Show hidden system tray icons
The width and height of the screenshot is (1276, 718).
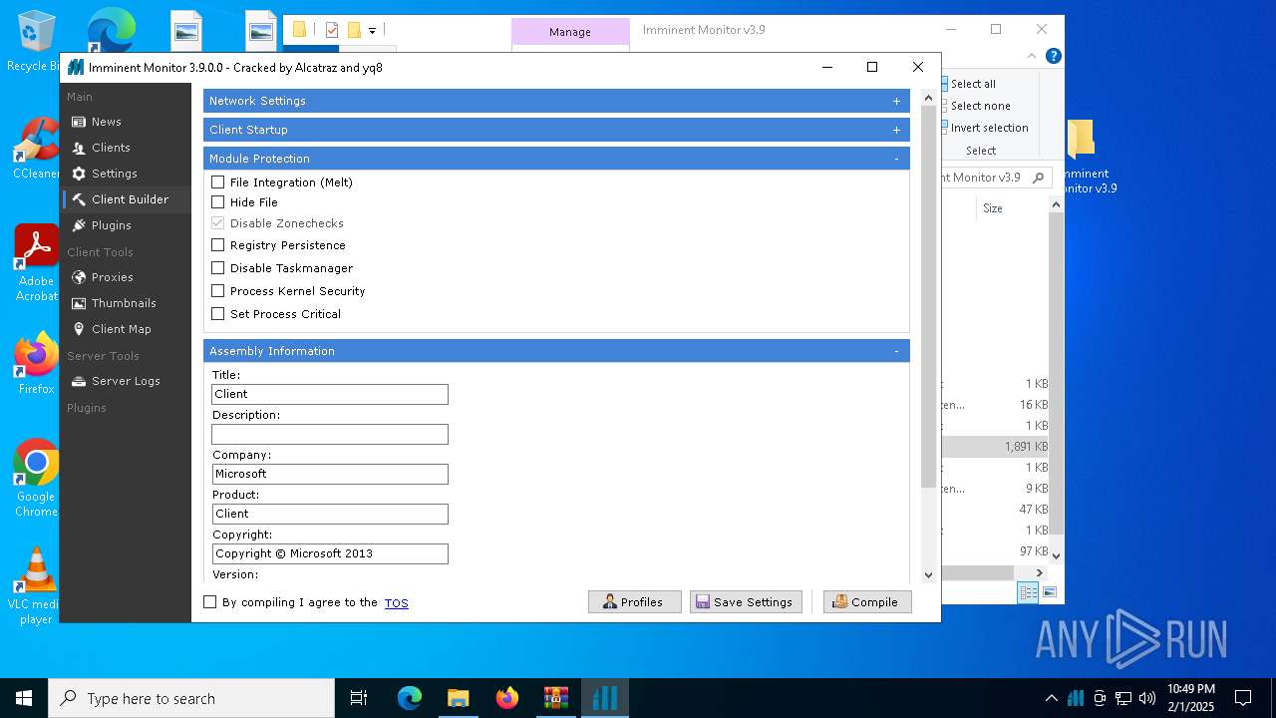(x=1051, y=698)
